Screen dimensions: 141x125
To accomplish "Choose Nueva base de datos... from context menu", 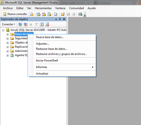I will [x=62, y=37].
